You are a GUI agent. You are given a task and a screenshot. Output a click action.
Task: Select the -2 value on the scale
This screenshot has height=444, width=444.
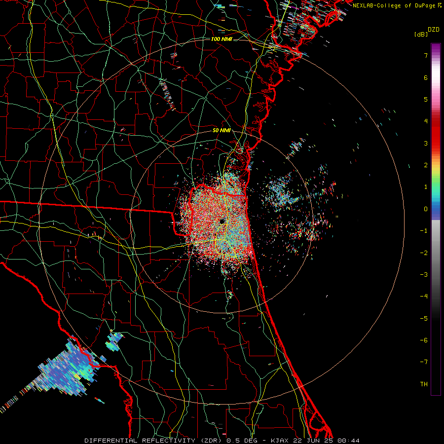pyautogui.click(x=424, y=253)
